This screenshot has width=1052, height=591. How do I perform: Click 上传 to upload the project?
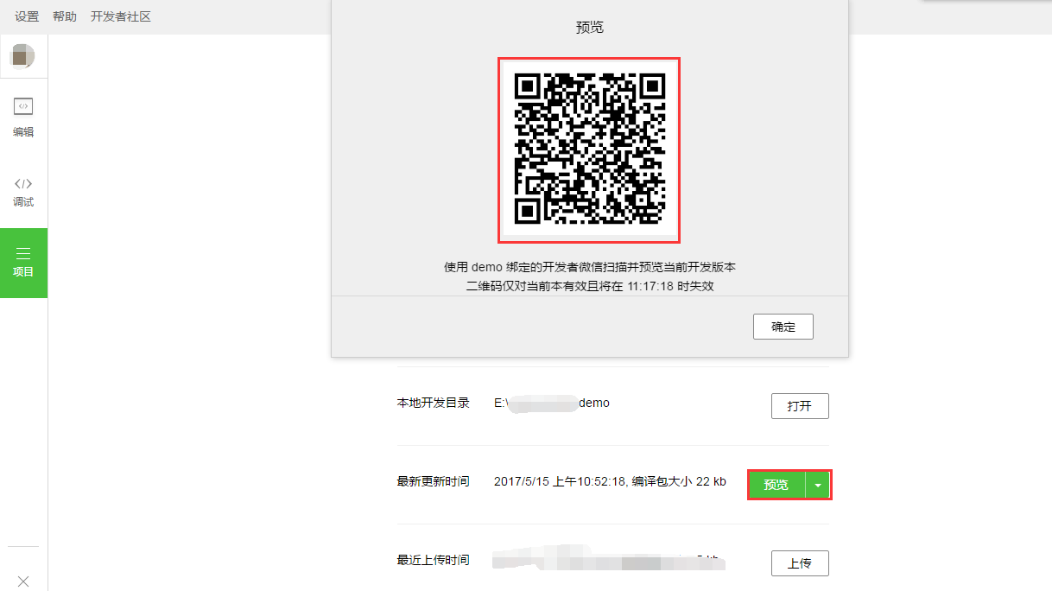(x=799, y=562)
